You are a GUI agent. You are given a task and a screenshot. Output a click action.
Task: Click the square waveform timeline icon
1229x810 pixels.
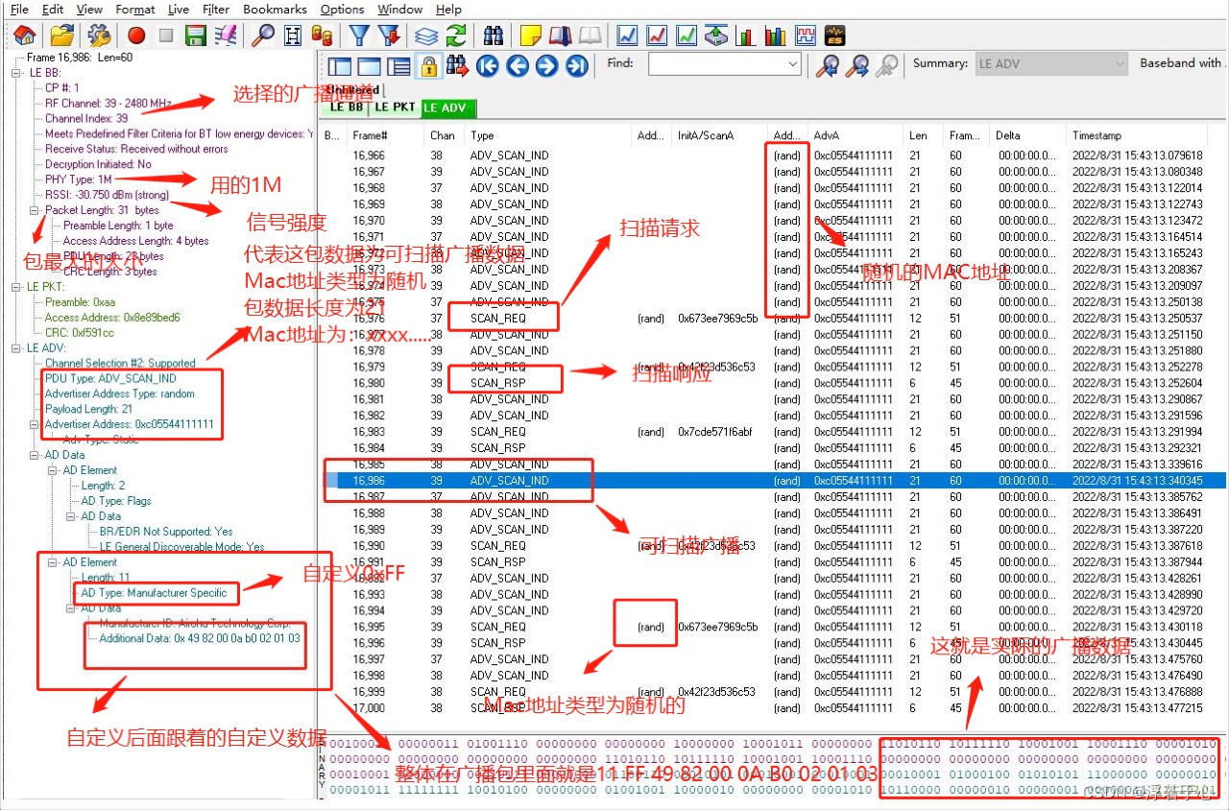(805, 36)
